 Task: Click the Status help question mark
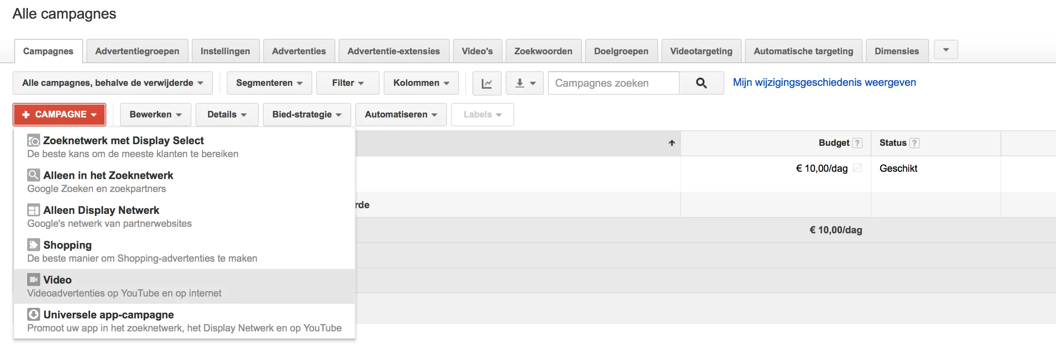click(914, 143)
